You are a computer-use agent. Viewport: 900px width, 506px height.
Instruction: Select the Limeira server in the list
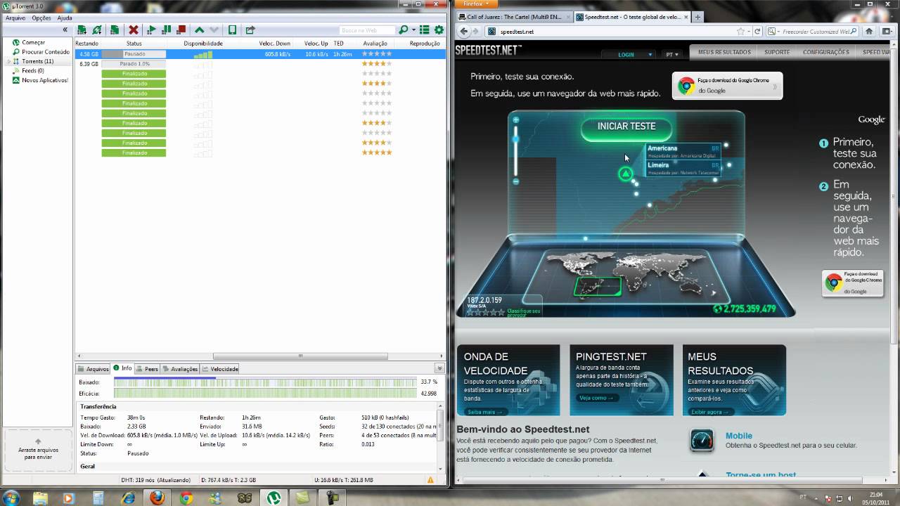683,169
